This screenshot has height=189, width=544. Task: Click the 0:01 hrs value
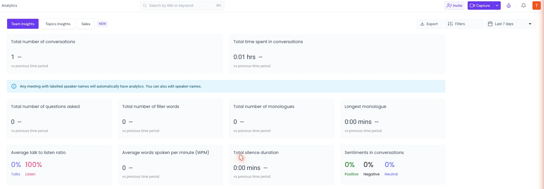[x=244, y=57]
